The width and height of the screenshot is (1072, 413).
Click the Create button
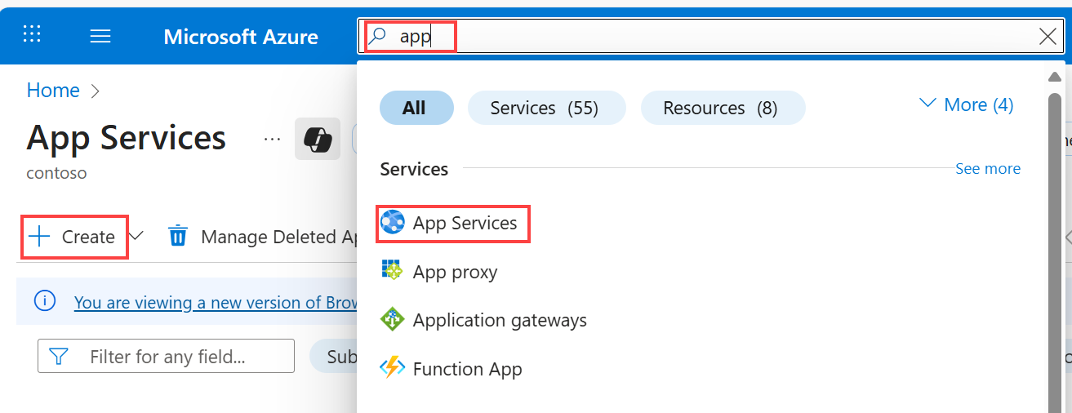(73, 237)
